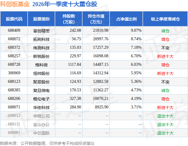This screenshot has height=146, width=188.
Task: Select the 持仓市值(万元) column header
Action: click(x=96, y=19)
